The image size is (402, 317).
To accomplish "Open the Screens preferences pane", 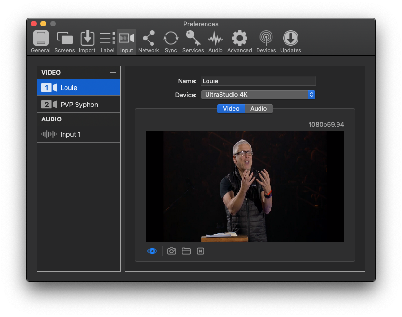I will [65, 42].
